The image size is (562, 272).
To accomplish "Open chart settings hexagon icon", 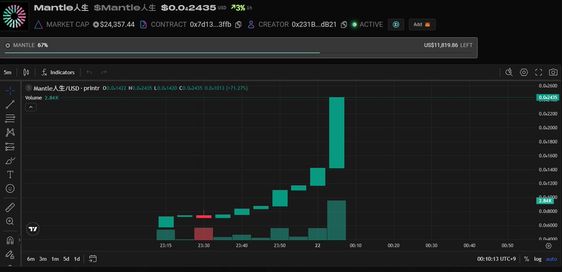I will click(x=524, y=72).
